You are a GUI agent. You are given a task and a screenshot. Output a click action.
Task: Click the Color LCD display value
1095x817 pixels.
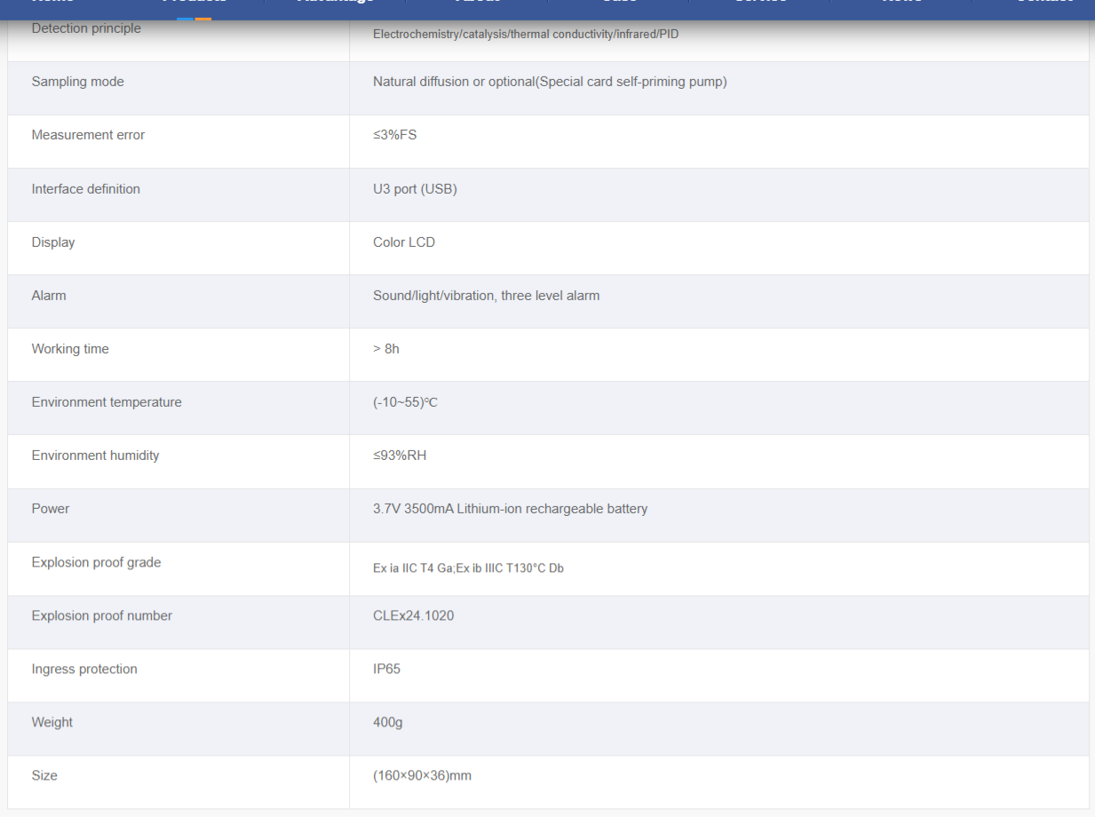coord(404,242)
